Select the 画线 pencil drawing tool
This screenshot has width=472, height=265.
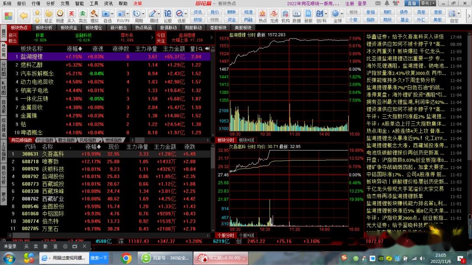pos(153,16)
